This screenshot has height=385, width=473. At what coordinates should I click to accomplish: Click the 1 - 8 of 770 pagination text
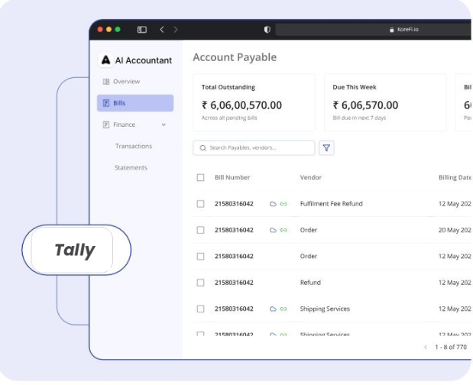pos(451,348)
